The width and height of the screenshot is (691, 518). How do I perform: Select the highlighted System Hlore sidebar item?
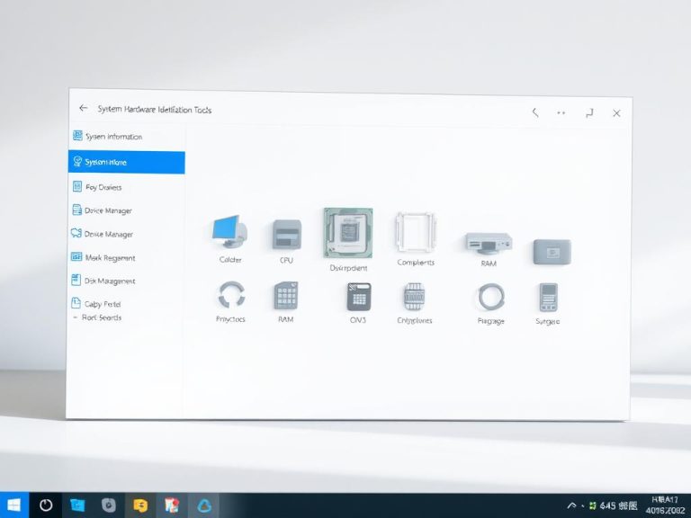coord(127,162)
